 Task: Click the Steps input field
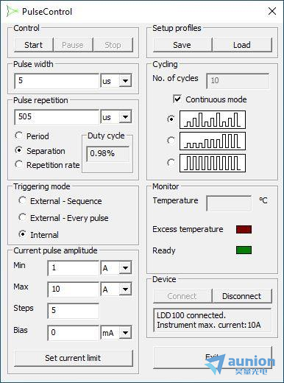pos(74,311)
